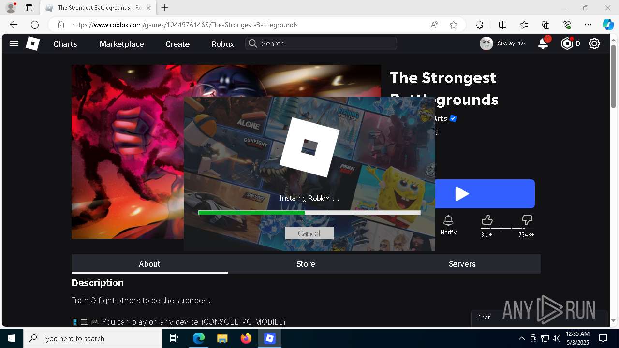
Task: Select the Description heading text
Action: click(98, 283)
